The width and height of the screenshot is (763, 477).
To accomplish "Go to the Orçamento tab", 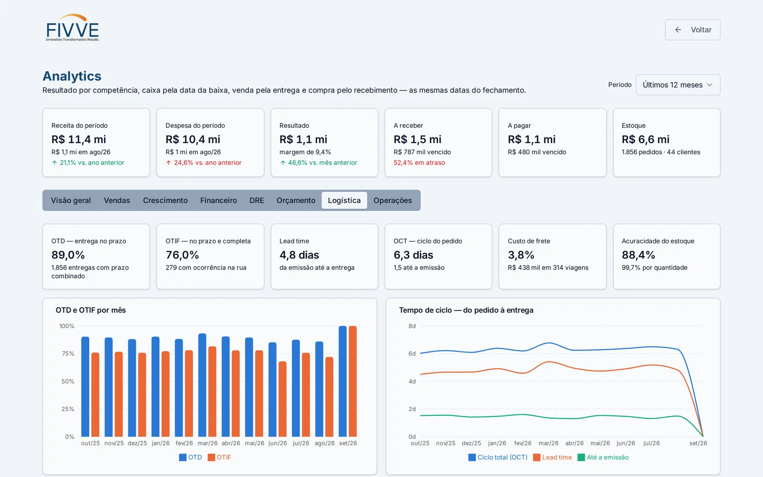I will (x=296, y=200).
